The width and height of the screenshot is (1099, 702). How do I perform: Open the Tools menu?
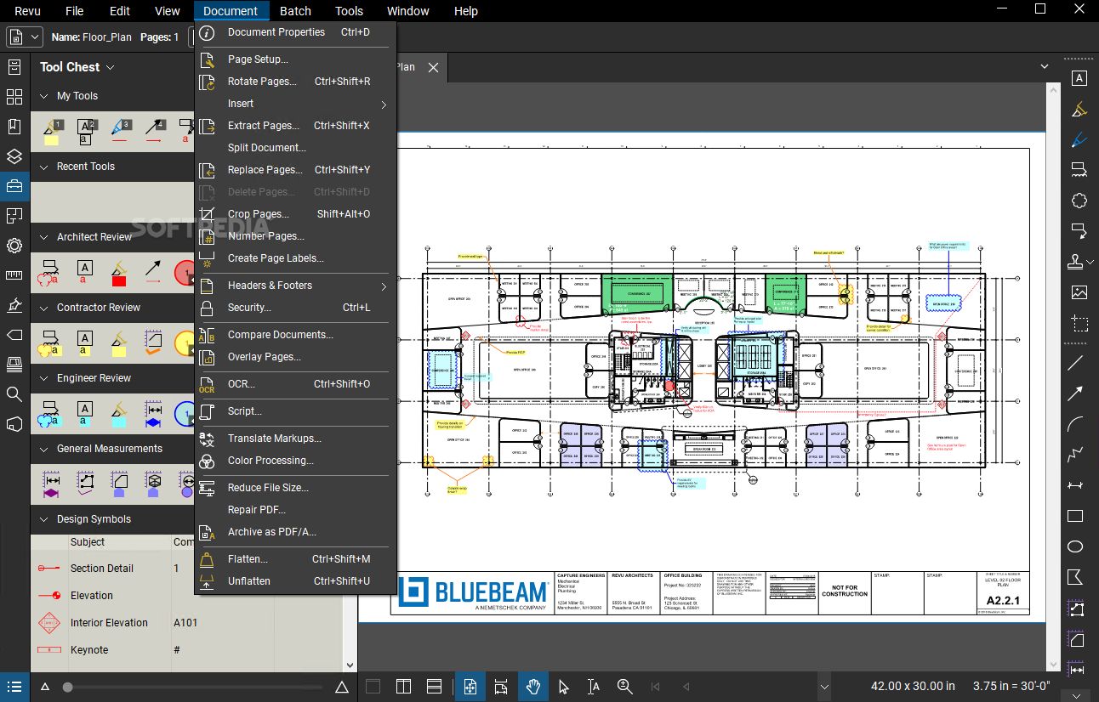(349, 11)
